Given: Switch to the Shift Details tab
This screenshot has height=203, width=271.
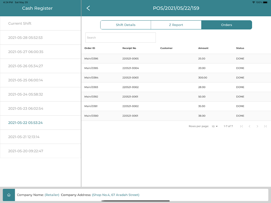Looking at the screenshot, I should coord(126,25).
